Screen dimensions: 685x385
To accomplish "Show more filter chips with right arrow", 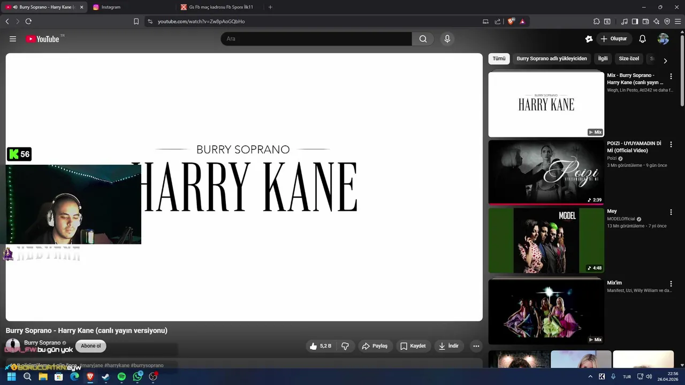I will pyautogui.click(x=665, y=60).
